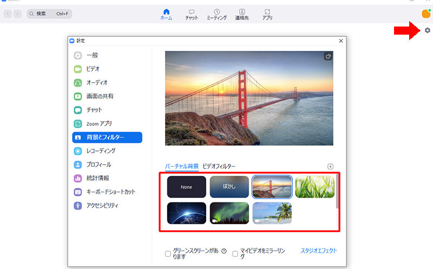Click the large bridge video preview

(249, 98)
